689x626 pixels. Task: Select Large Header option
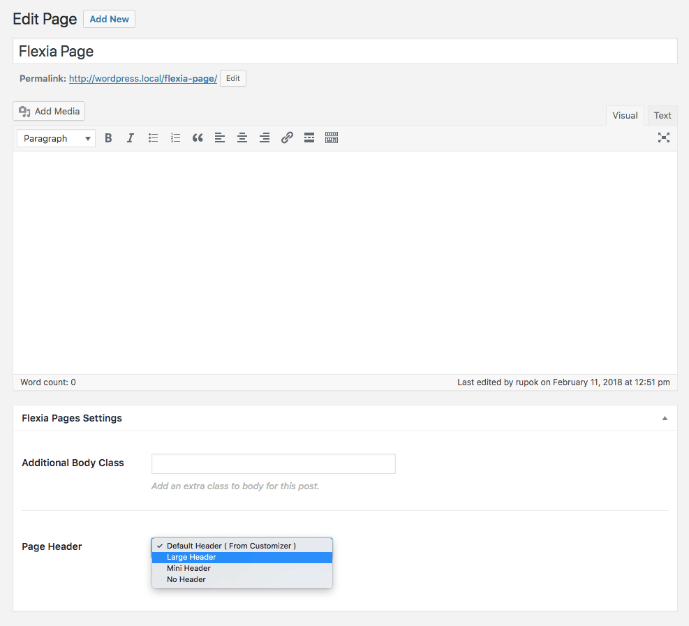tap(242, 557)
